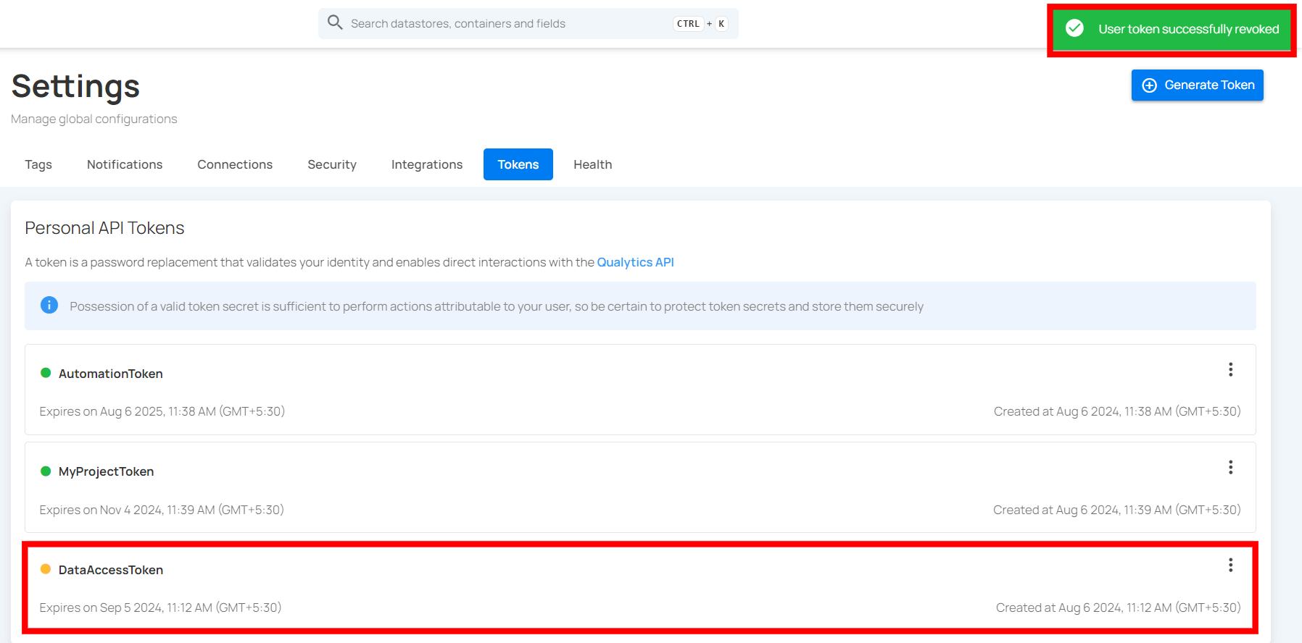Viewport: 1302px width, 643px height.
Task: Click 'Created at Aug 6 2024, 11:39 AM' text
Action: 1117,510
